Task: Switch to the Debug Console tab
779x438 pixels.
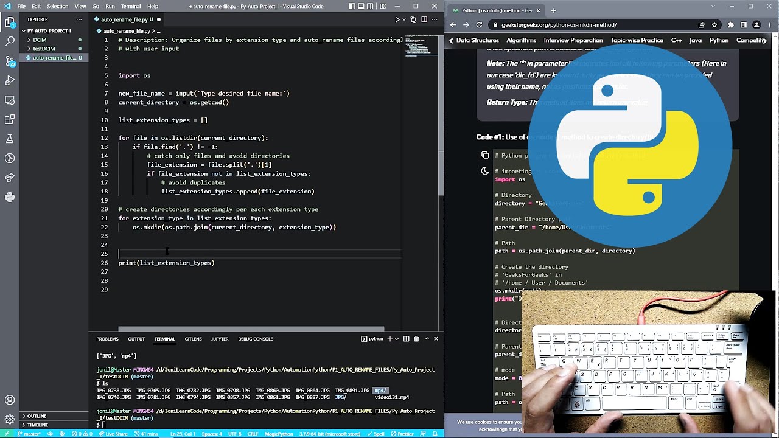Action: point(256,339)
